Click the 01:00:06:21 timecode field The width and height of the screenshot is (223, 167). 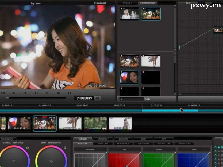tap(84, 98)
